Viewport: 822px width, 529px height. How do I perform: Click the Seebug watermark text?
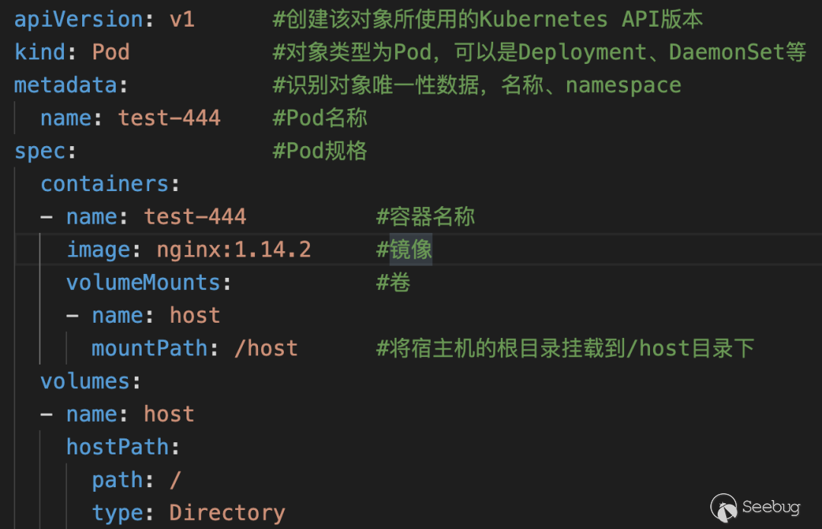tap(769, 507)
